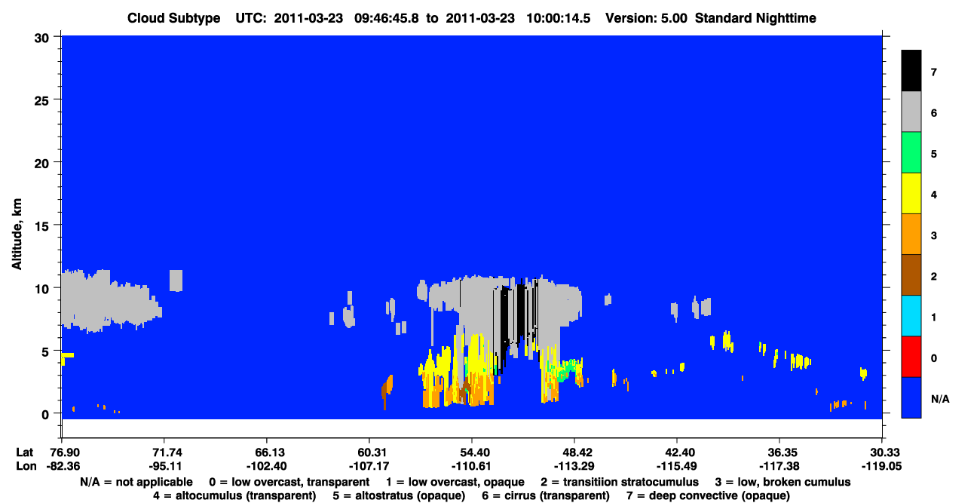Viewport: 980px width, 503px height.
Task: Select the yellow altocumulus colorbar swatch
Action: (911, 193)
